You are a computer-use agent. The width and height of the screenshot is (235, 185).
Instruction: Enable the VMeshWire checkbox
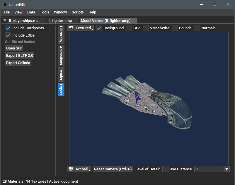(x=146, y=28)
